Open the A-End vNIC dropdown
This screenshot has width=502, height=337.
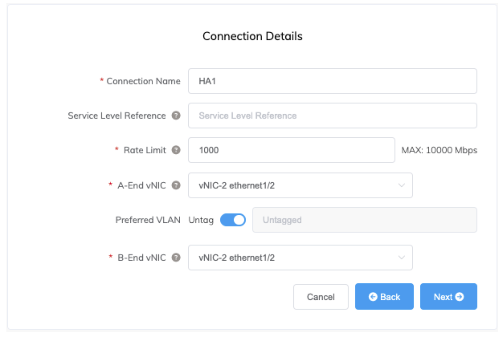pos(300,186)
